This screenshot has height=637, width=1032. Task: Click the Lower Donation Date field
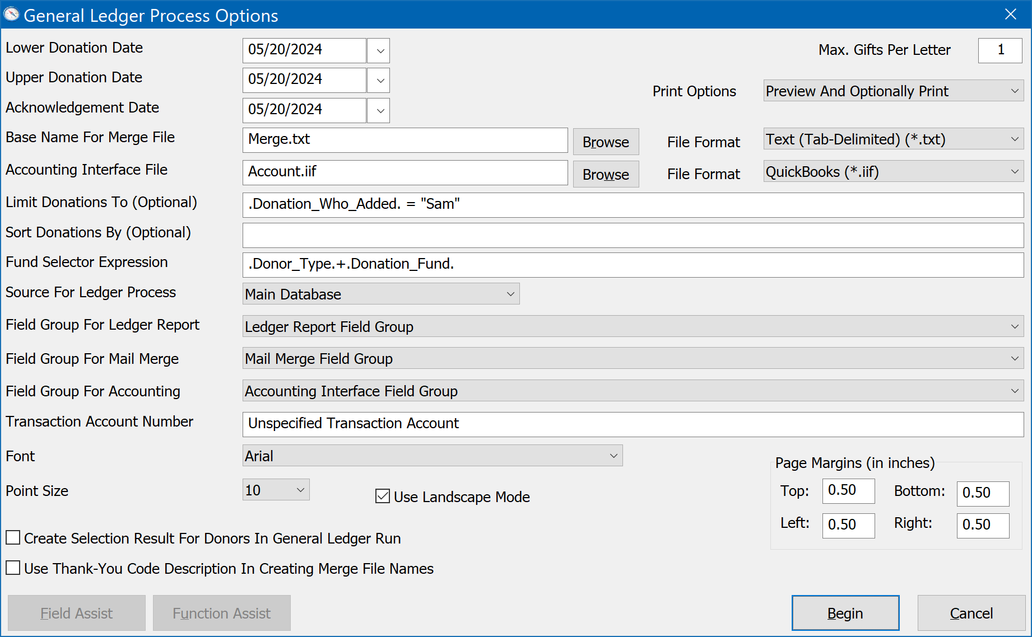point(304,50)
